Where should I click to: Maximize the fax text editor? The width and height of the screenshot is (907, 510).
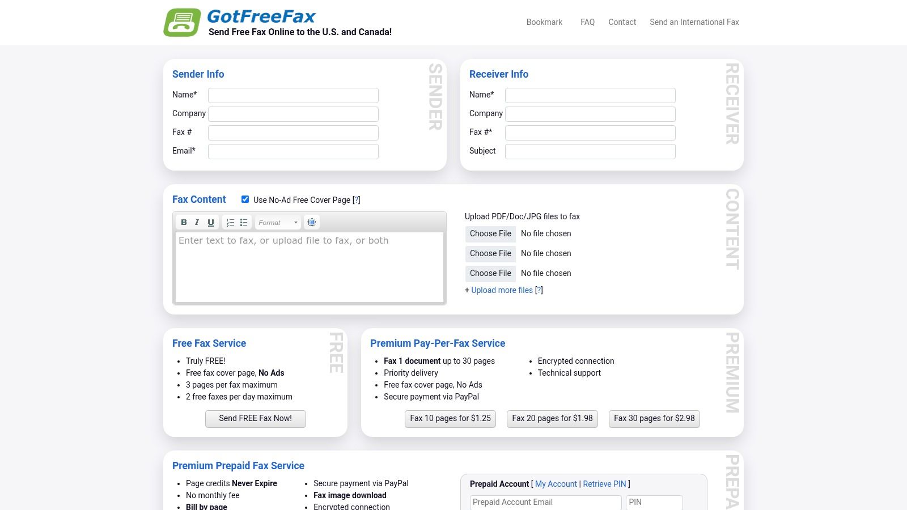[x=312, y=222]
